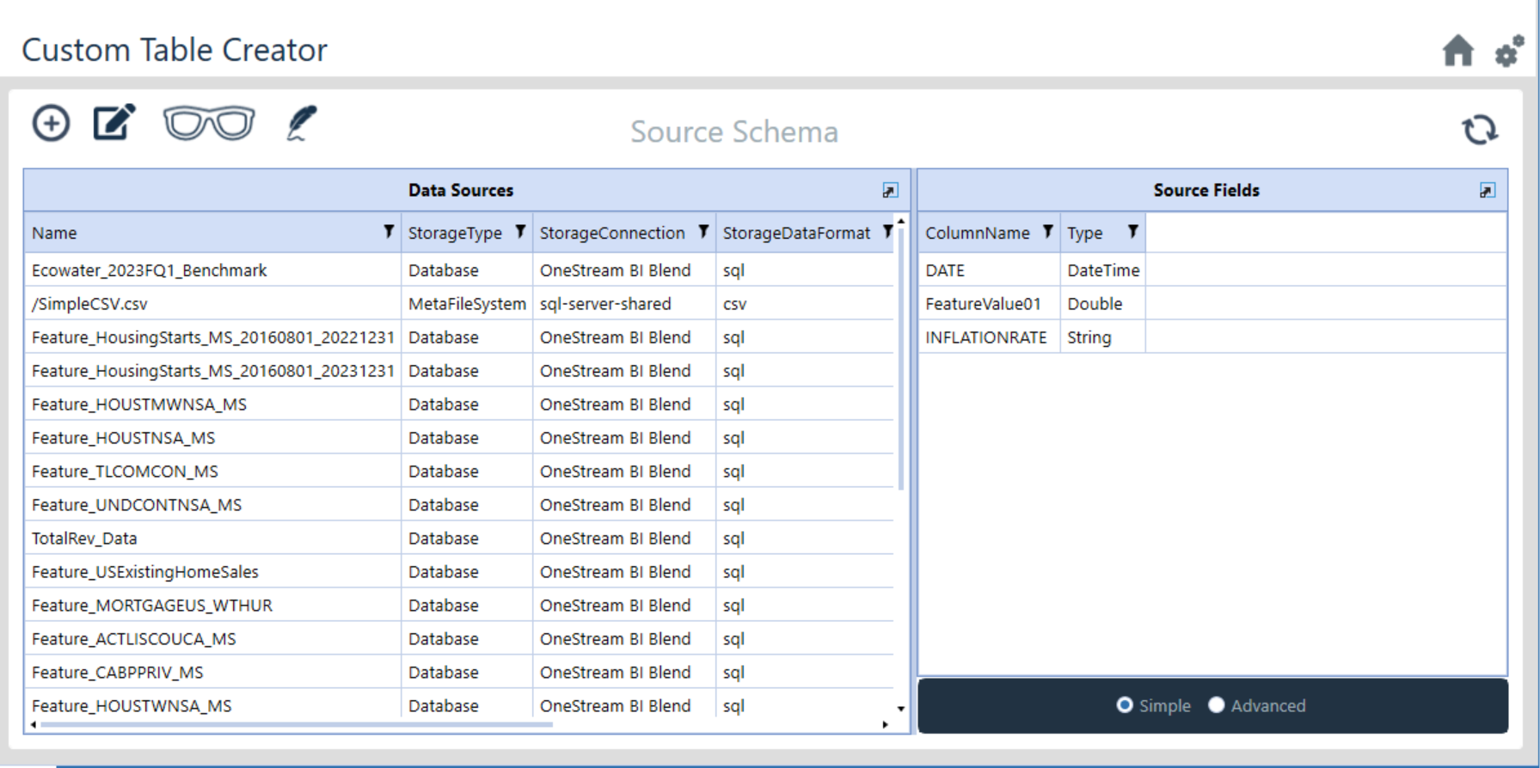
Task: Click the csv data format cell
Action: click(x=805, y=303)
